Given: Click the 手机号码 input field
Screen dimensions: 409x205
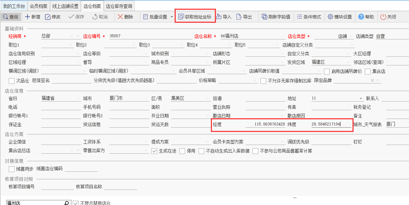Looking at the screenshot, I should click(129, 107).
